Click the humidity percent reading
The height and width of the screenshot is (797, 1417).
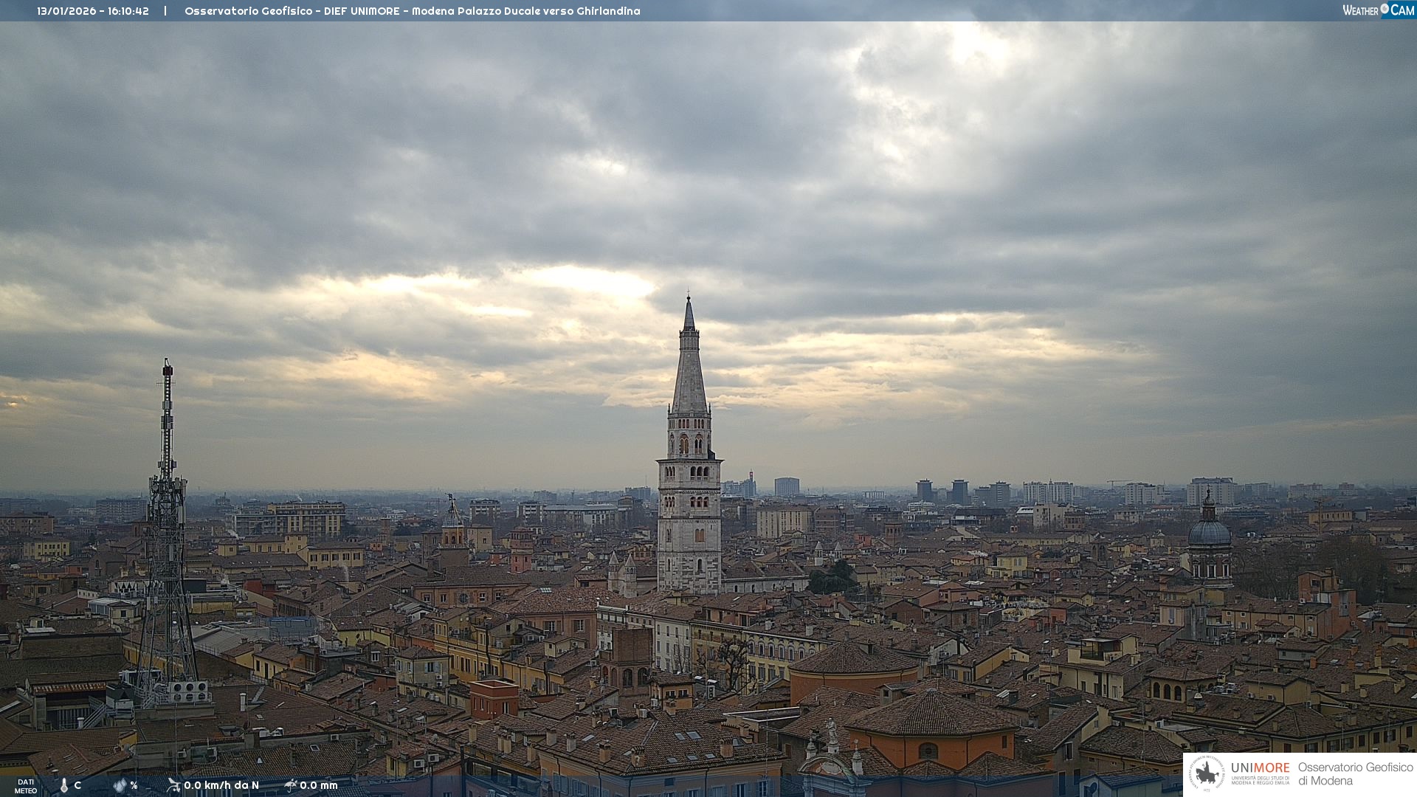click(x=134, y=785)
